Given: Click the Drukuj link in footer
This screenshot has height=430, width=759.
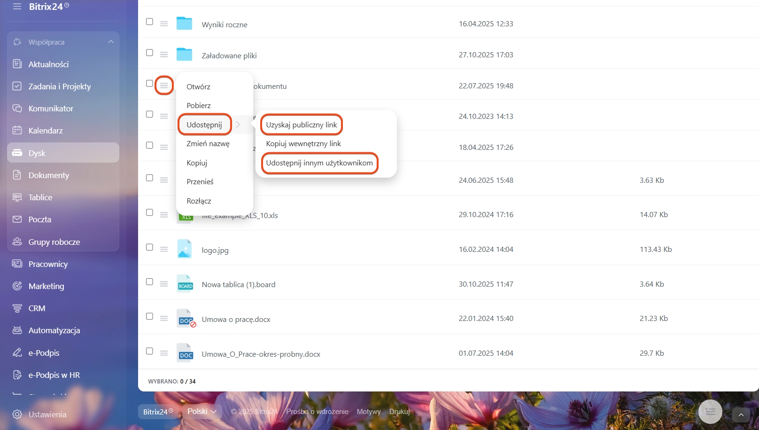Looking at the screenshot, I should point(399,412).
